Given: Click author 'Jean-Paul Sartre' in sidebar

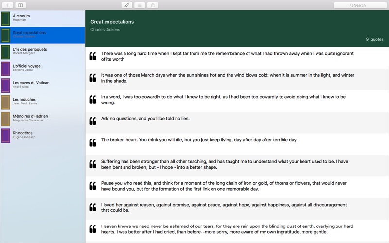Looking at the screenshot, I should [25, 104].
